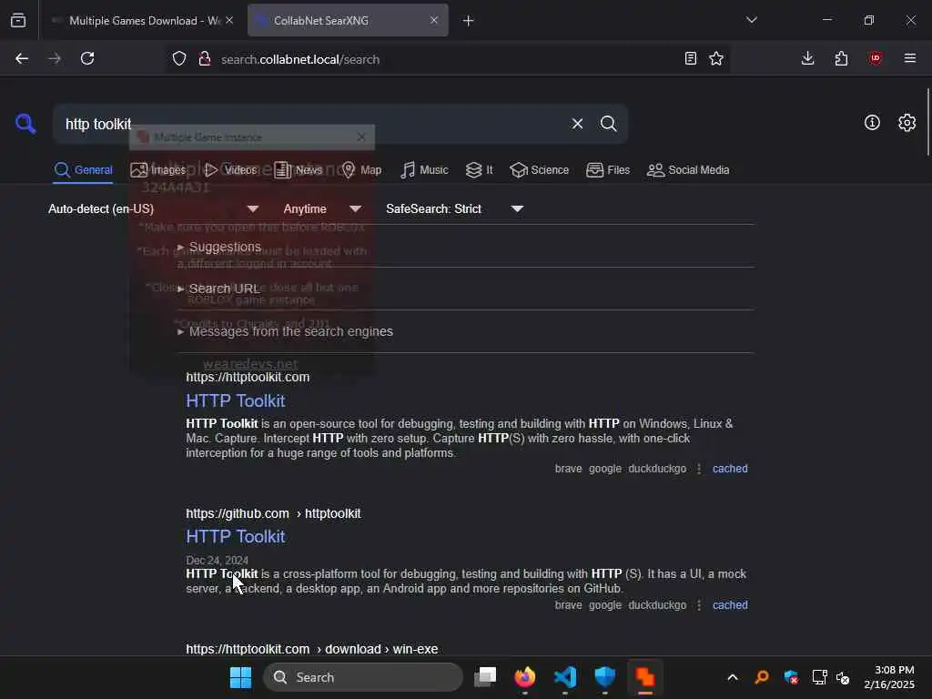Viewport: 932px width, 699px height.
Task: Click github.com httptoolkit result URL
Action: 273,513
